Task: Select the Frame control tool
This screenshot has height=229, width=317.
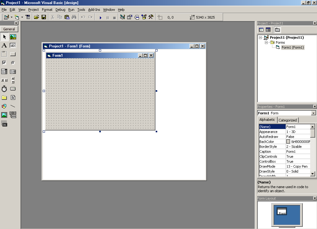Action: coord(4,54)
